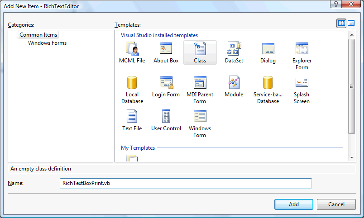Select the Splash Screen template

302,90
